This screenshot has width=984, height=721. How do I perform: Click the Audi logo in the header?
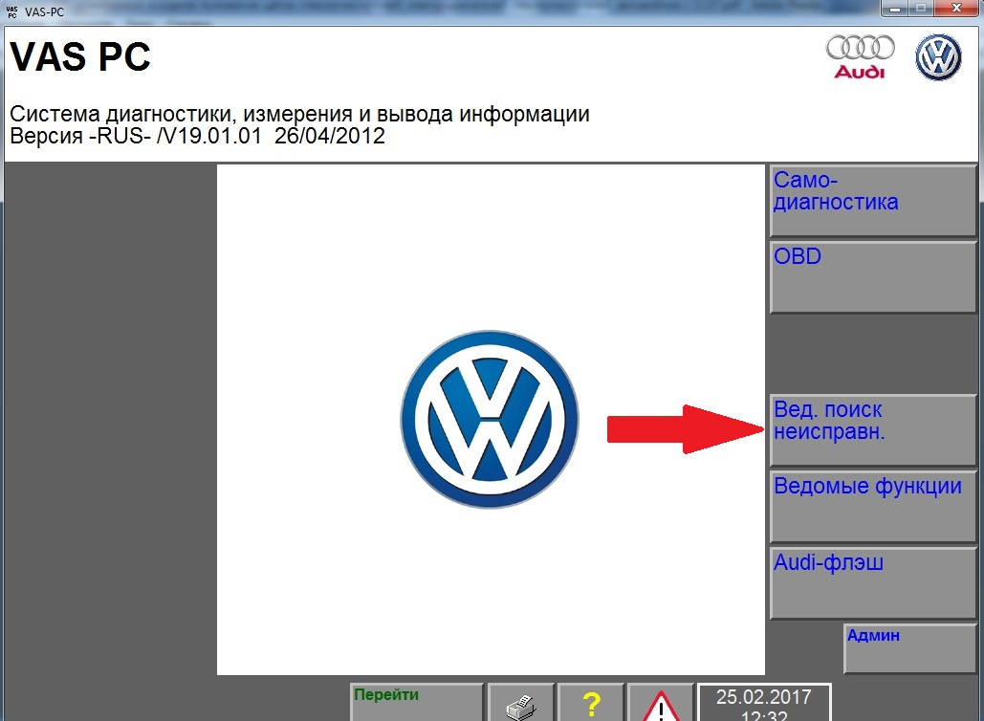point(860,57)
